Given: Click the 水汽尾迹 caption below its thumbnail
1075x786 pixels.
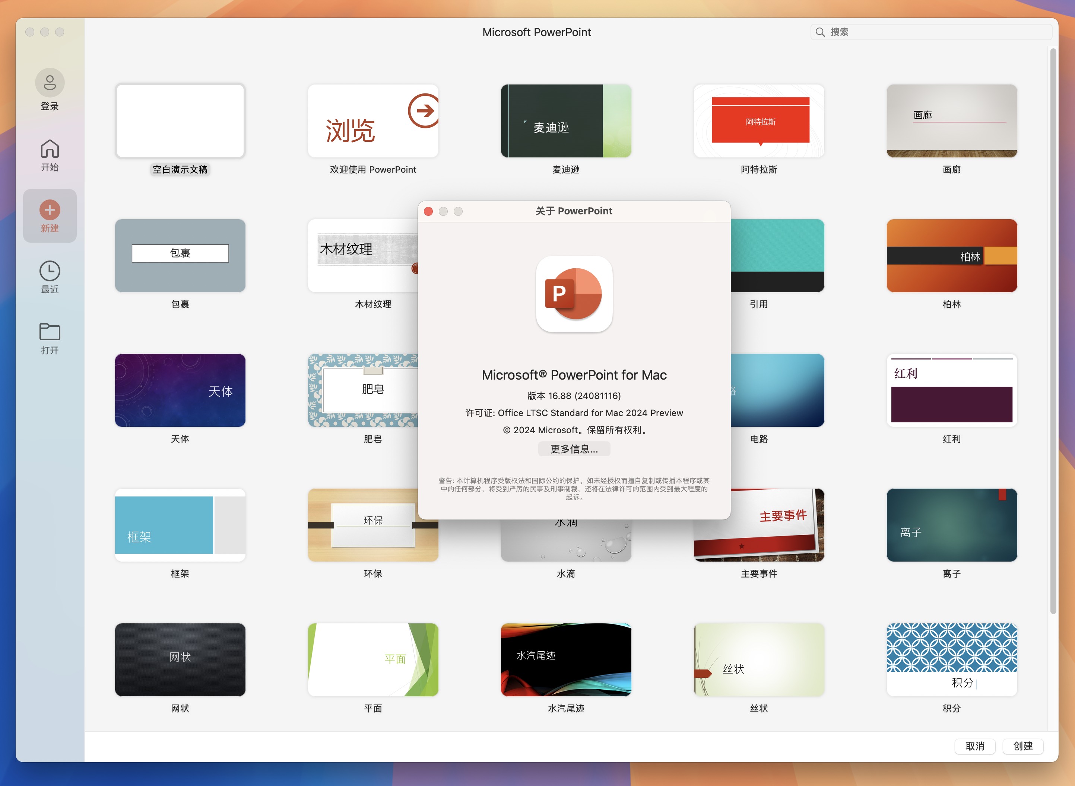Looking at the screenshot, I should (x=565, y=709).
